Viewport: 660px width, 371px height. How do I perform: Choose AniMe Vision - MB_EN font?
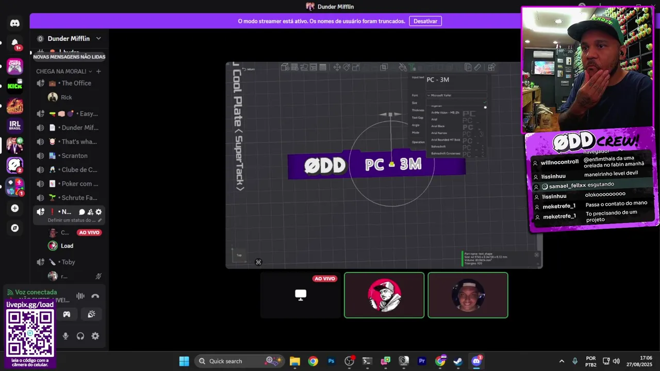(445, 112)
